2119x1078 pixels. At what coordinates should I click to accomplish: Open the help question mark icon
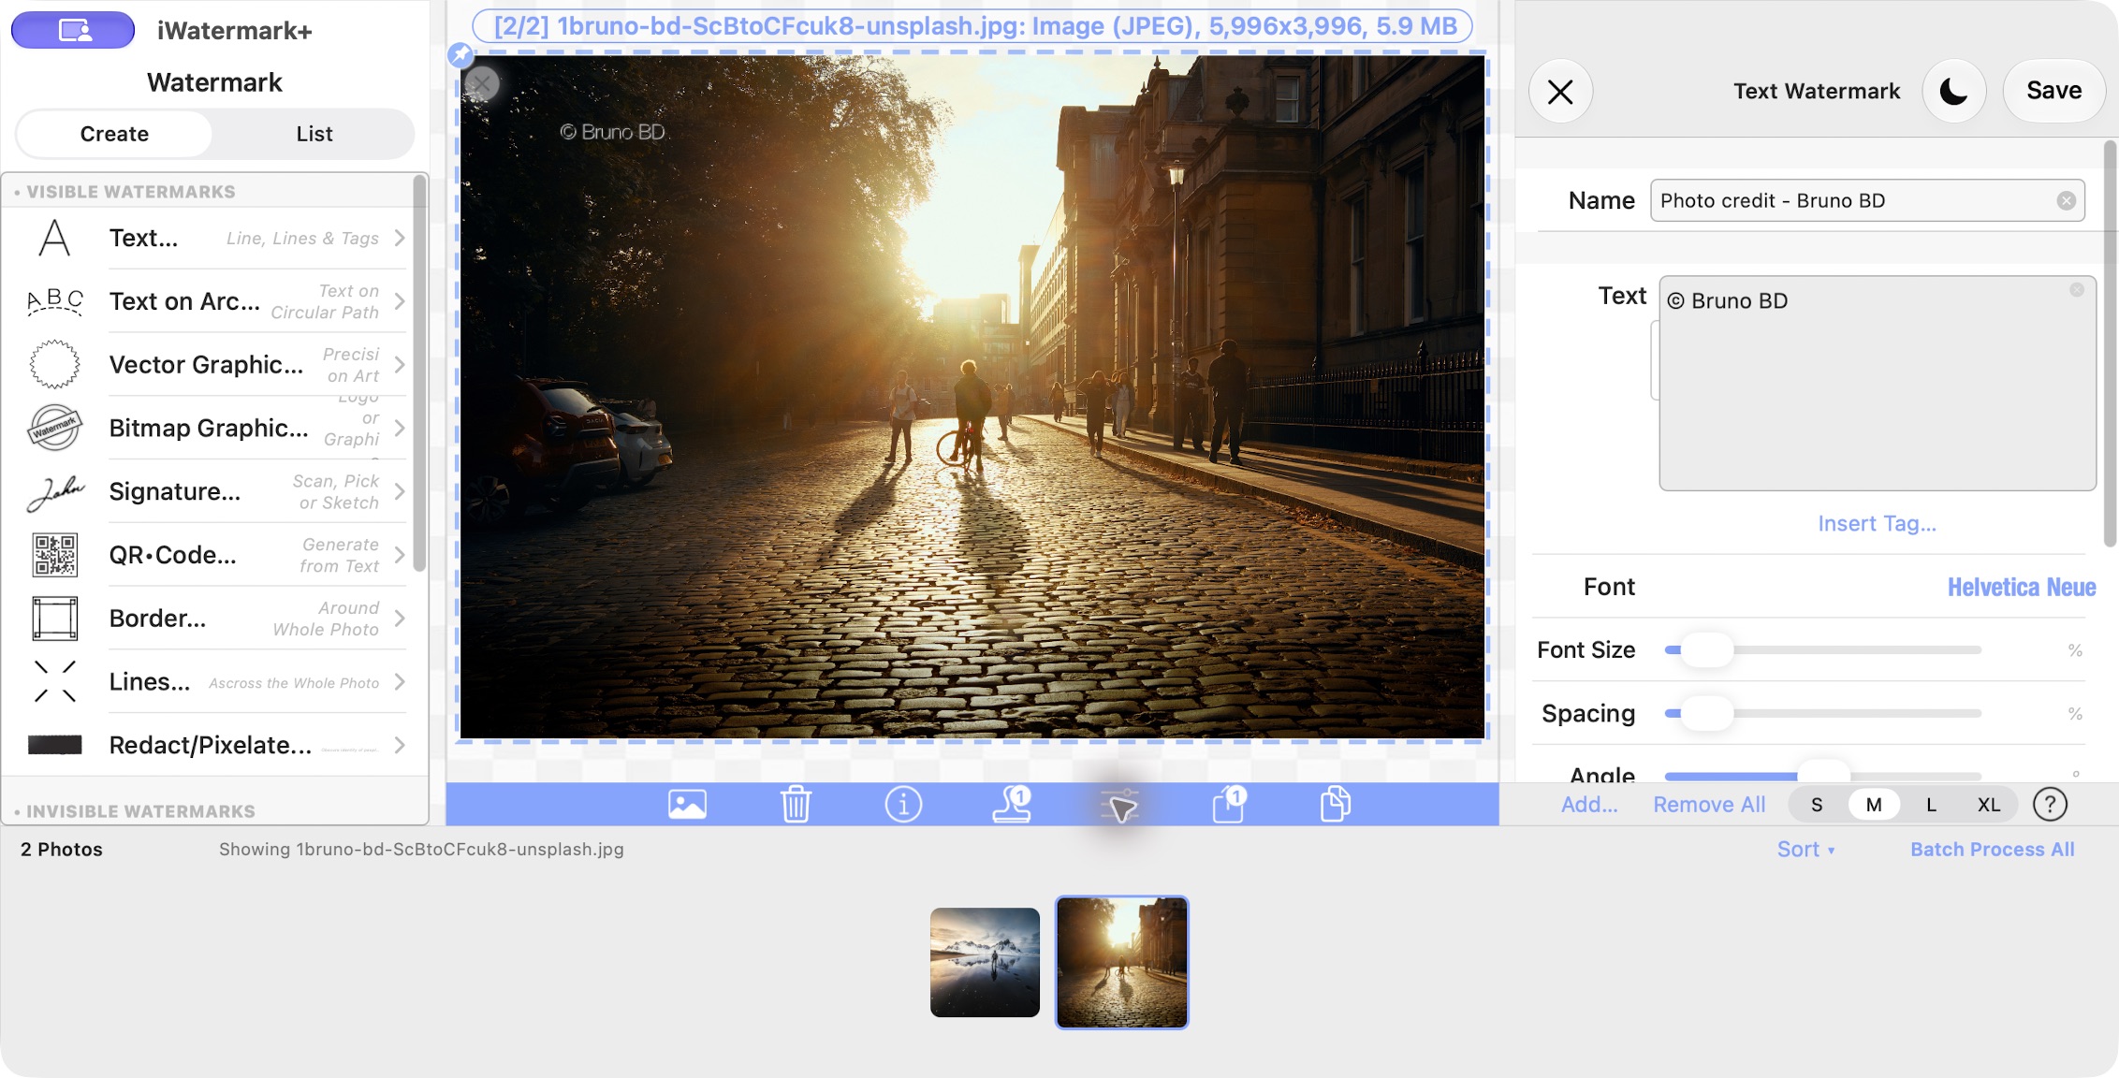coord(2050,804)
